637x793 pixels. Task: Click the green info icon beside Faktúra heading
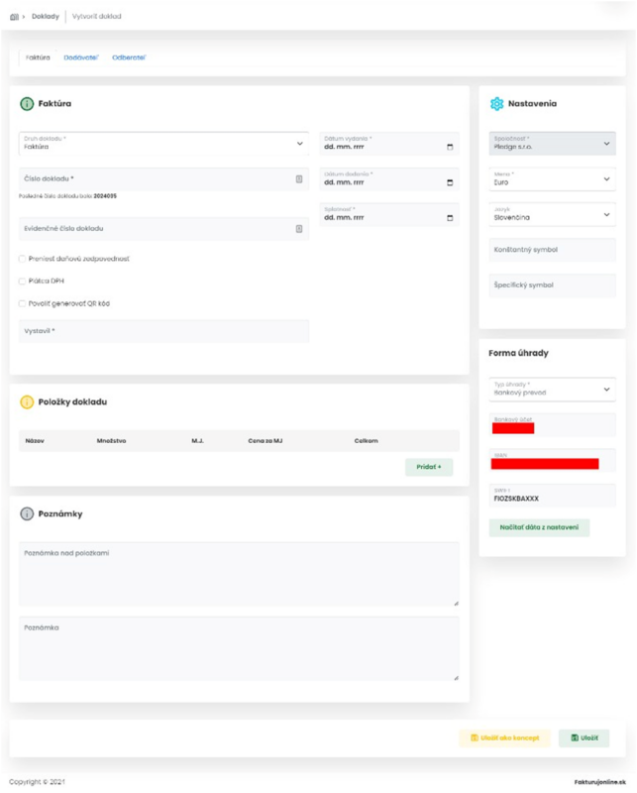coord(27,104)
